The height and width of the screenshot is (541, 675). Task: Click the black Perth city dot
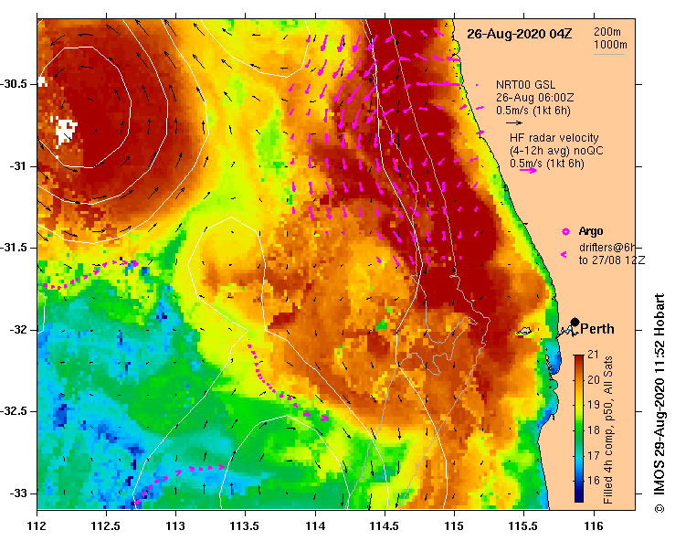click(x=575, y=322)
